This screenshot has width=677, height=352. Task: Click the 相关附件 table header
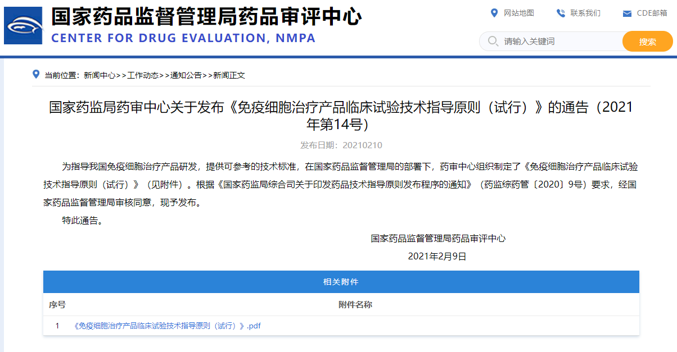tap(341, 282)
